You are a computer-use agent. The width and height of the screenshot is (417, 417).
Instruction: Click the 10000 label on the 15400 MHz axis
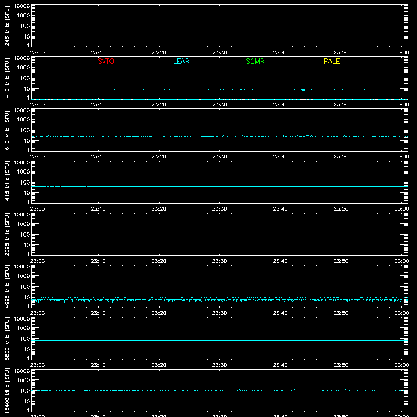tap(22, 371)
